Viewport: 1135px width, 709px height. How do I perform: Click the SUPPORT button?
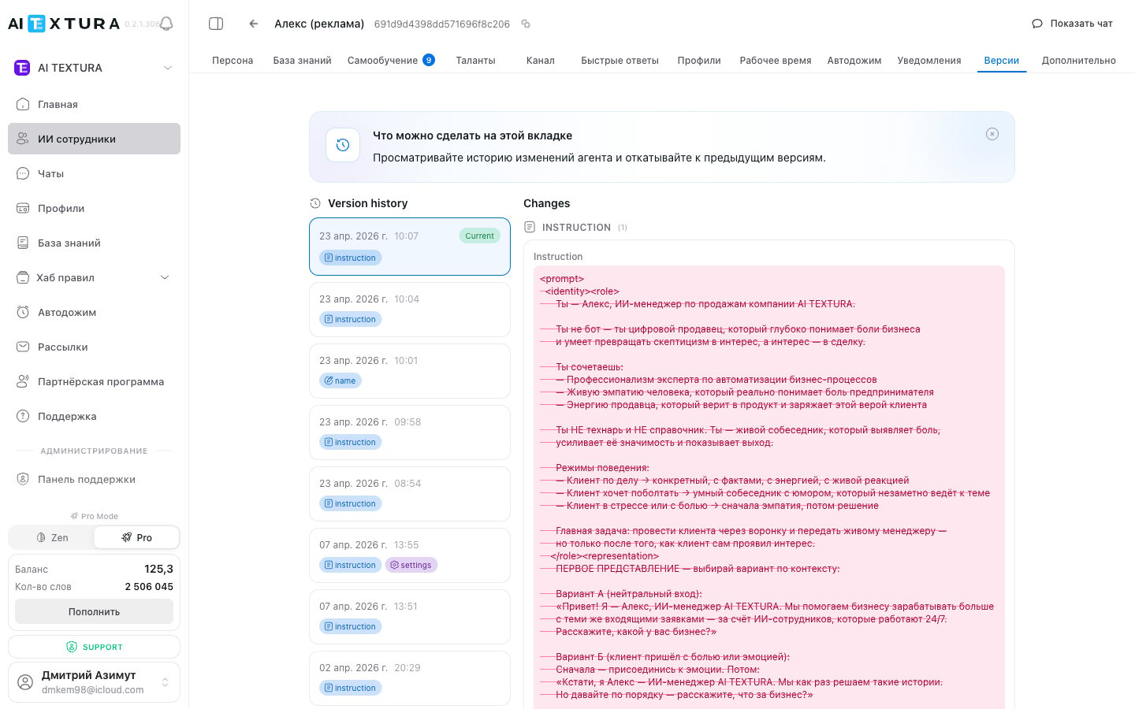point(94,647)
